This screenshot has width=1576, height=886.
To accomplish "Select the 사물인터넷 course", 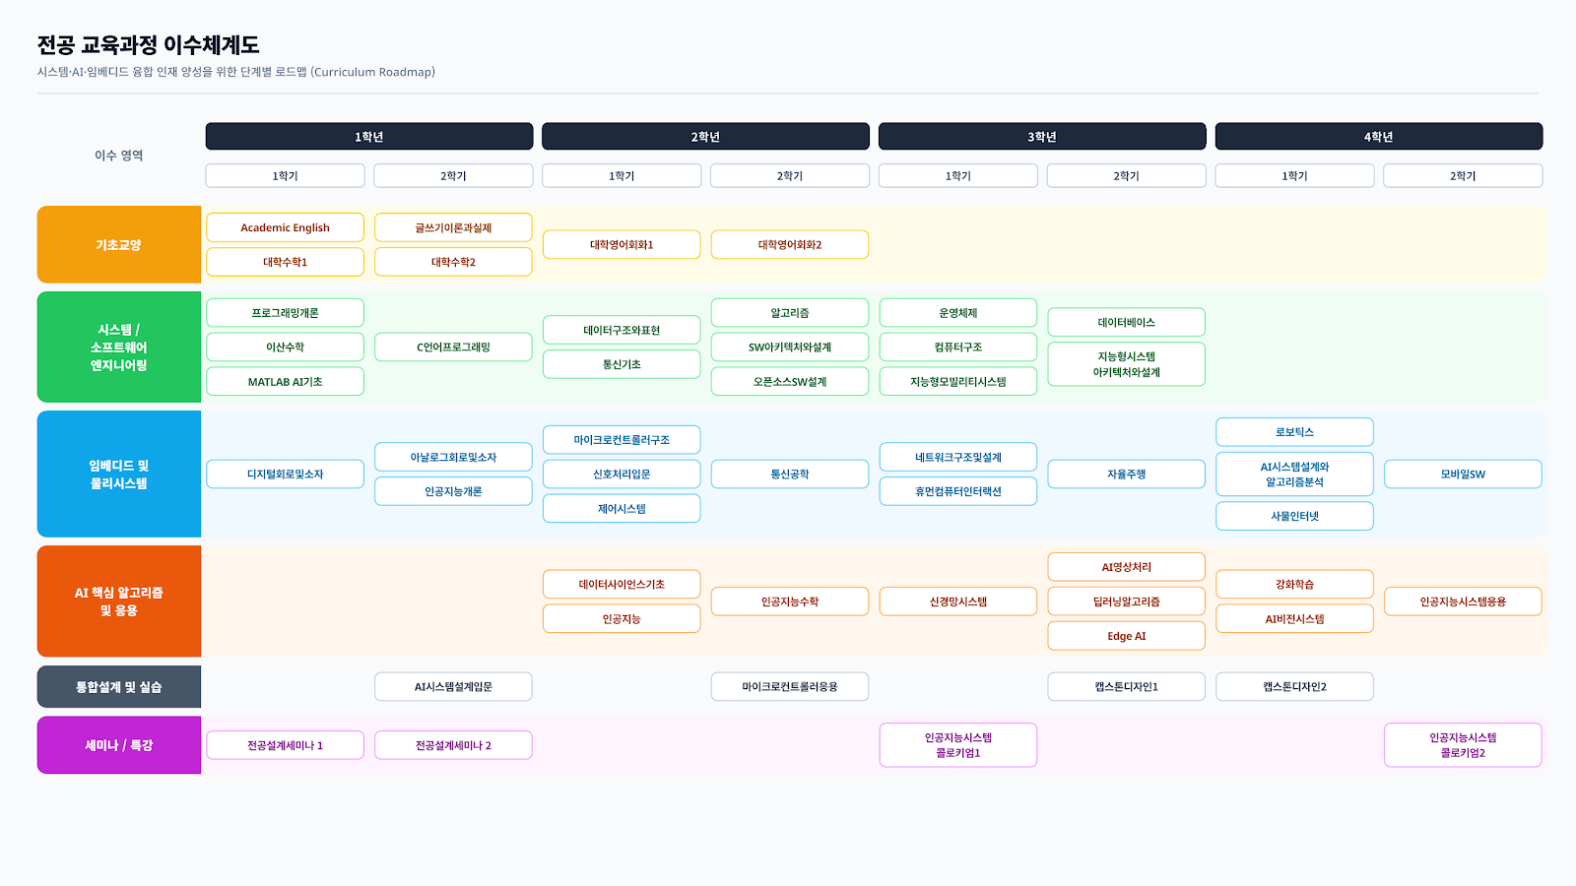I will 1295,516.
